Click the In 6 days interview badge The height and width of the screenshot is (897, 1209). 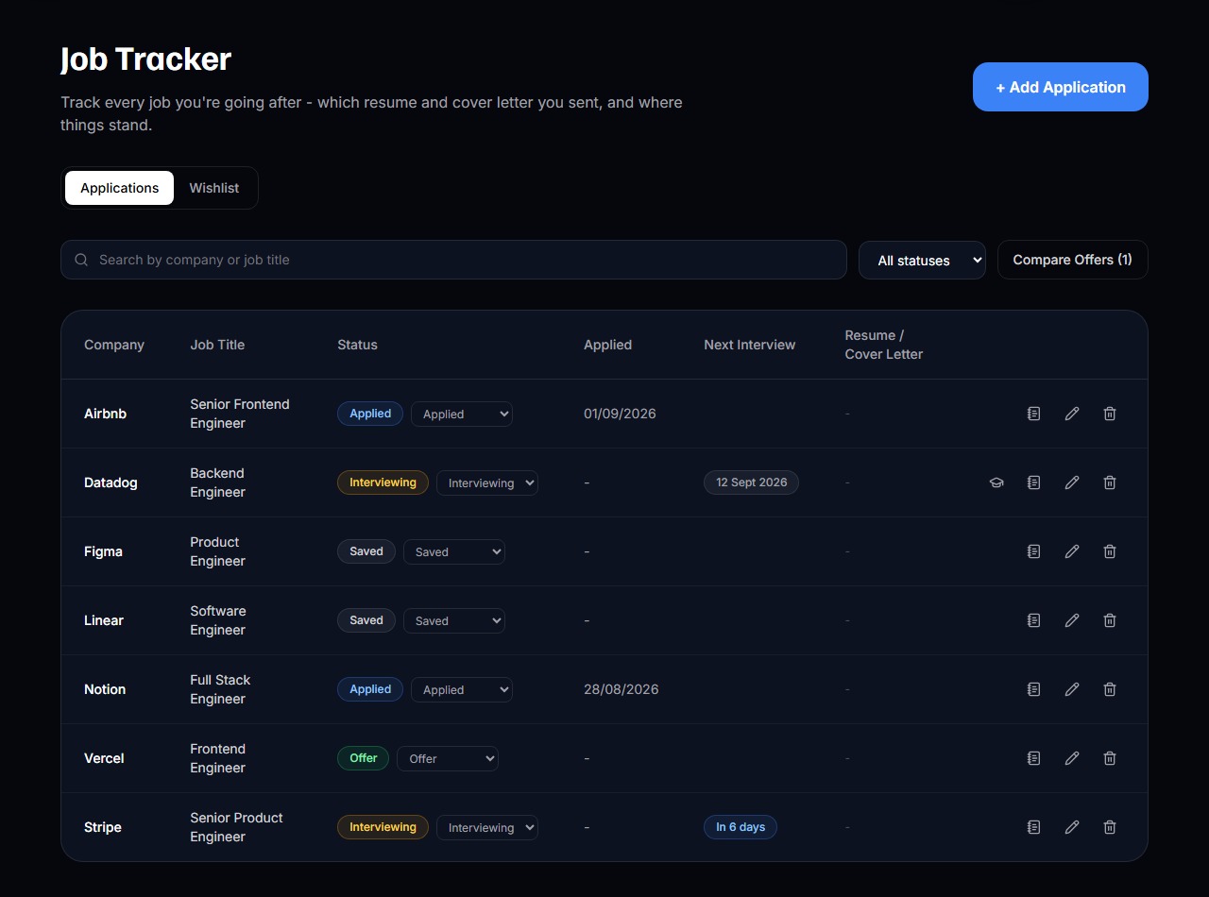[741, 827]
